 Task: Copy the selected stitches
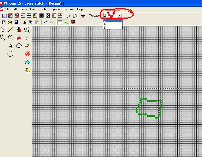(31, 22)
